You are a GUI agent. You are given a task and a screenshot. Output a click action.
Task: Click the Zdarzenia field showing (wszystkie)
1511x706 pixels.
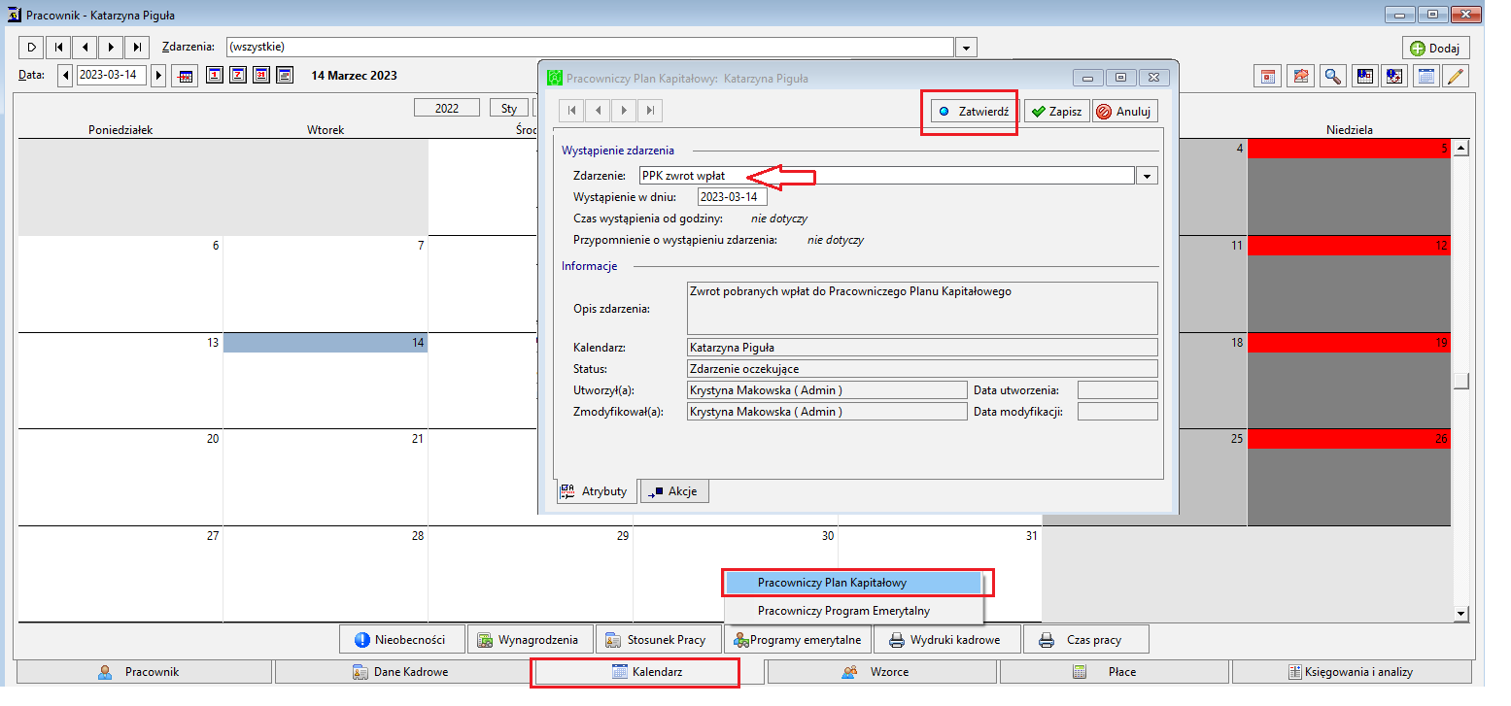[x=589, y=47]
